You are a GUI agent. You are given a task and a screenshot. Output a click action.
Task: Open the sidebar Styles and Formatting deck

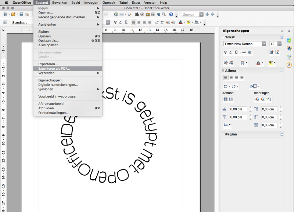point(289,48)
